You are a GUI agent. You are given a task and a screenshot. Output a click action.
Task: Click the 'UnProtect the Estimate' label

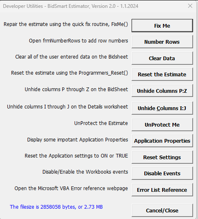(x=101, y=123)
